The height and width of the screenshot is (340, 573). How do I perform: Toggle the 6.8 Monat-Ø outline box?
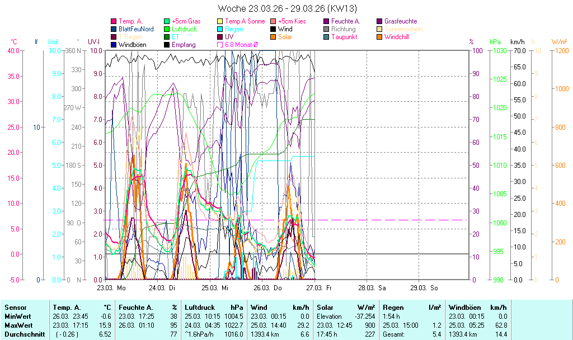220,45
